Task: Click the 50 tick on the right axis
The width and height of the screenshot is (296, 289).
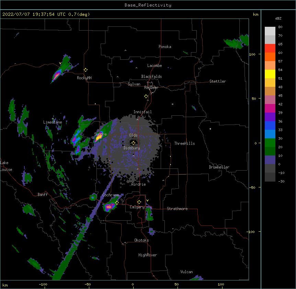Action: click(x=254, y=99)
